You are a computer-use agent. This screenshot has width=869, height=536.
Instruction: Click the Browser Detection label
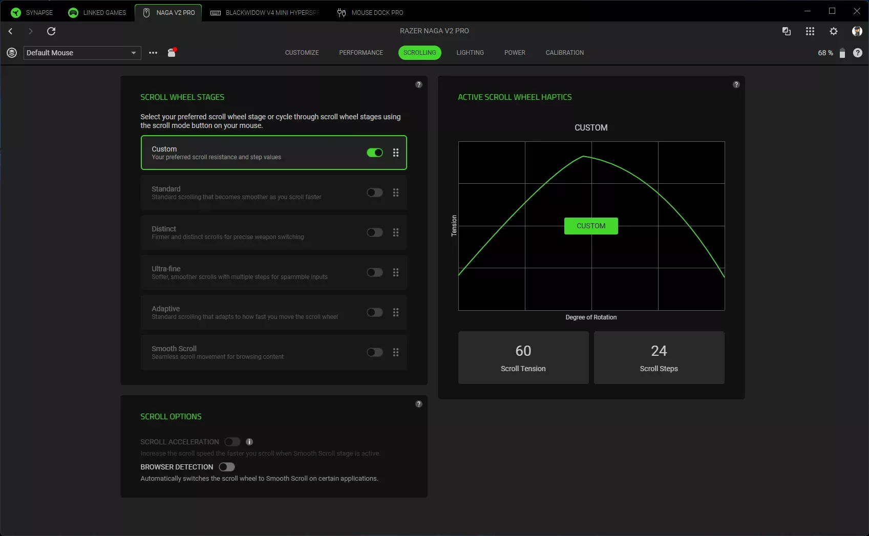(x=177, y=467)
